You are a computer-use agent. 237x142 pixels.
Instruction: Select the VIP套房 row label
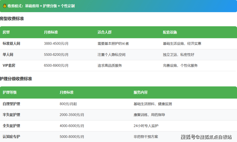(x=9, y=65)
